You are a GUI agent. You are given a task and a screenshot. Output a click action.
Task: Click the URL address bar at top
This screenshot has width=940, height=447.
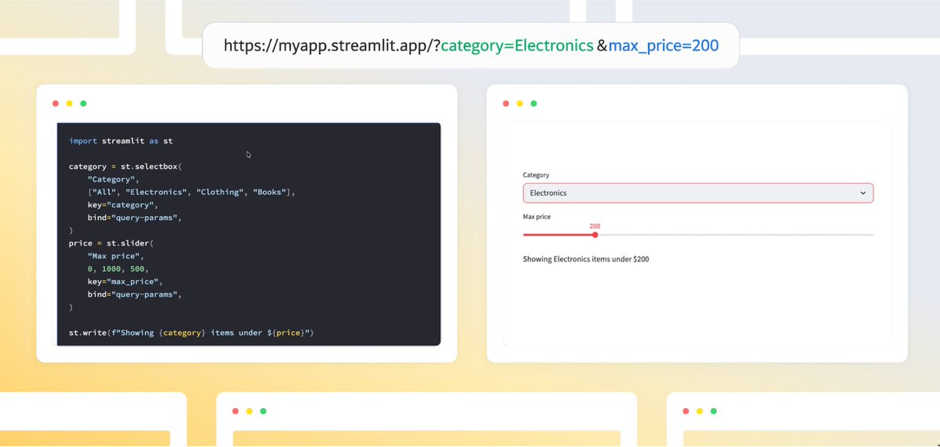(470, 45)
